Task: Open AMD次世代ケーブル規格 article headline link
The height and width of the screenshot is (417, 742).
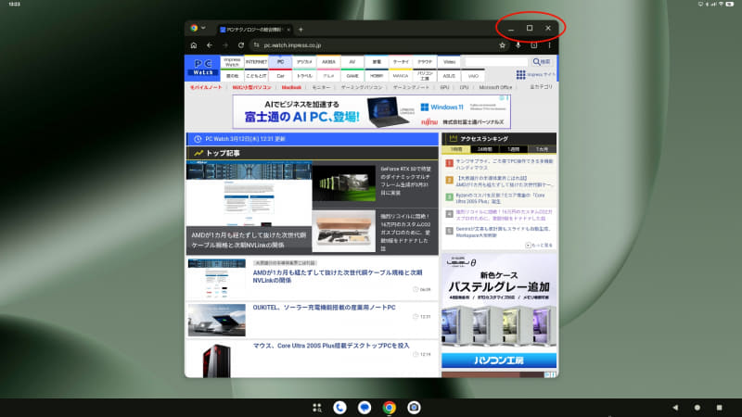Action: (338, 276)
